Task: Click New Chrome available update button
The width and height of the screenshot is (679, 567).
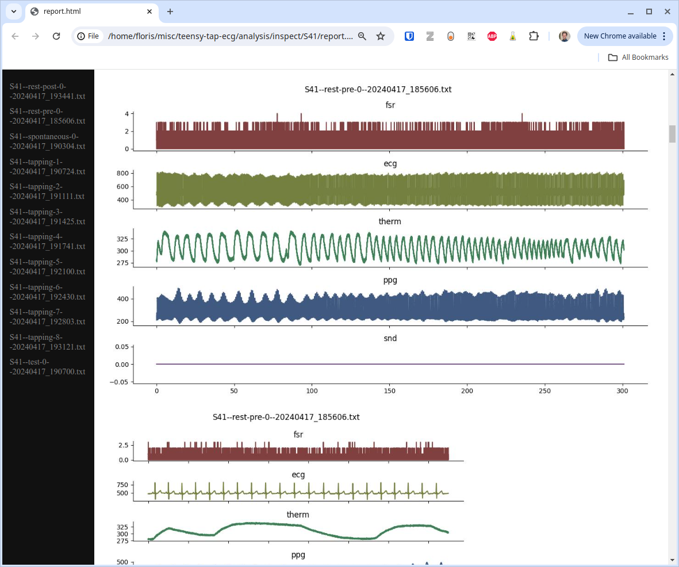Action: (x=620, y=36)
